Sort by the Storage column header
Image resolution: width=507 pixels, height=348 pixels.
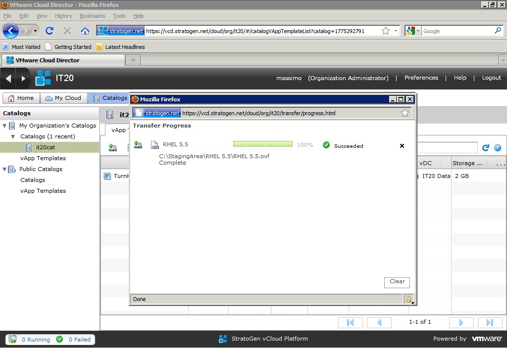pos(467,163)
